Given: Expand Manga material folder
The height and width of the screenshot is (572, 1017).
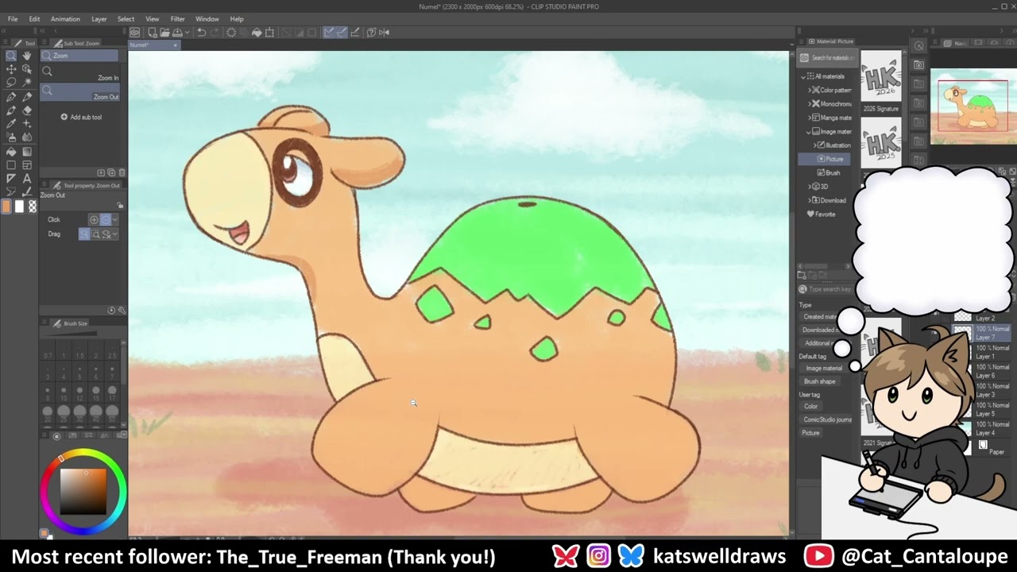Looking at the screenshot, I should pos(810,118).
